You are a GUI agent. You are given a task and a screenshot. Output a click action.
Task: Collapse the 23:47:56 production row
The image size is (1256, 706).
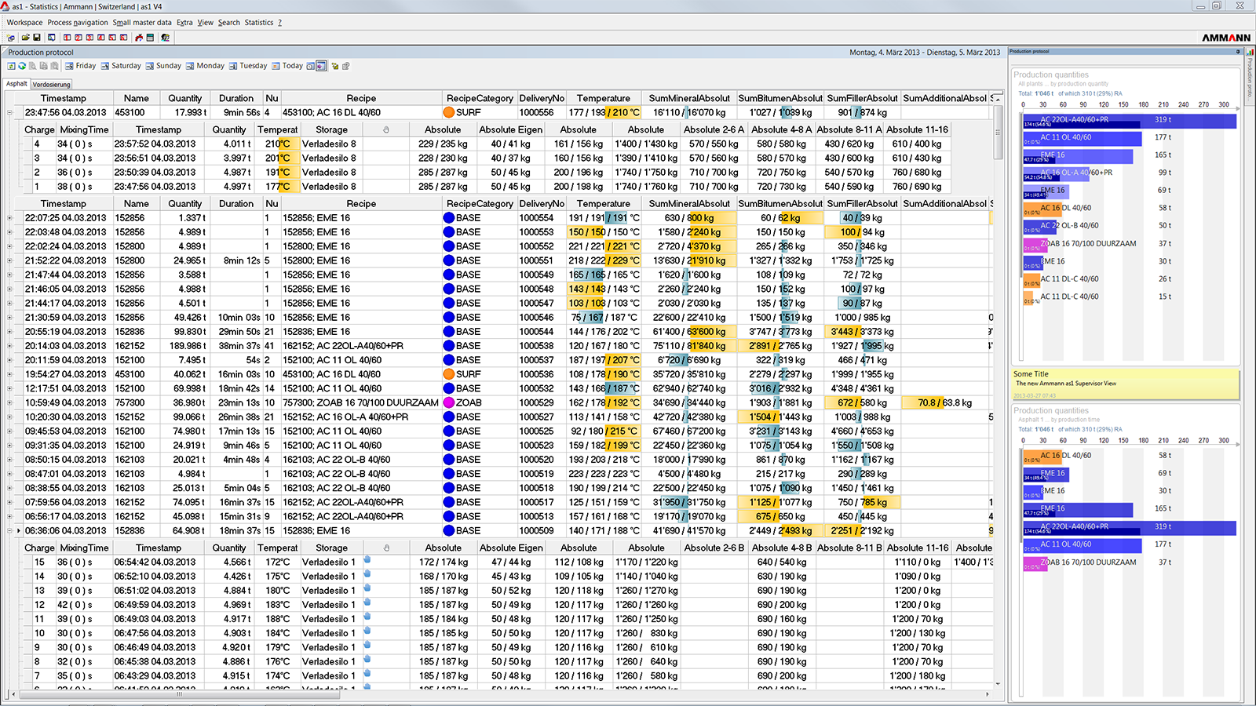point(9,112)
